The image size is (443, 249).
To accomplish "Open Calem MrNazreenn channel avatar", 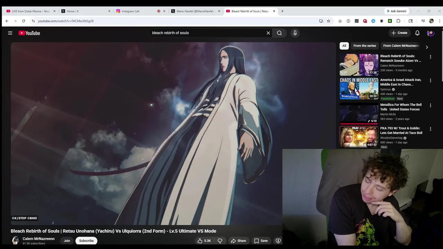I will click(15, 240).
